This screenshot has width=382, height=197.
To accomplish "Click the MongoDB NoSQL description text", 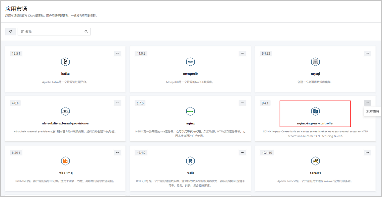I will pos(190,82).
